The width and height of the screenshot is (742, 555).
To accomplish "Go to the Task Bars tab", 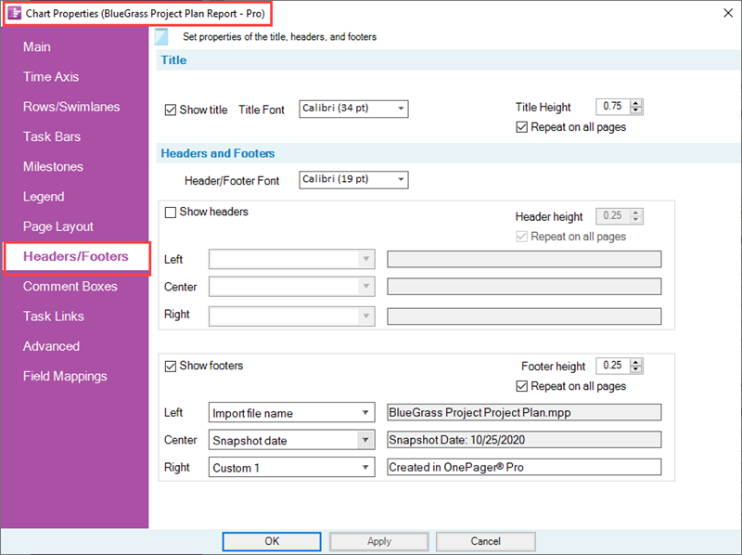I will (52, 136).
